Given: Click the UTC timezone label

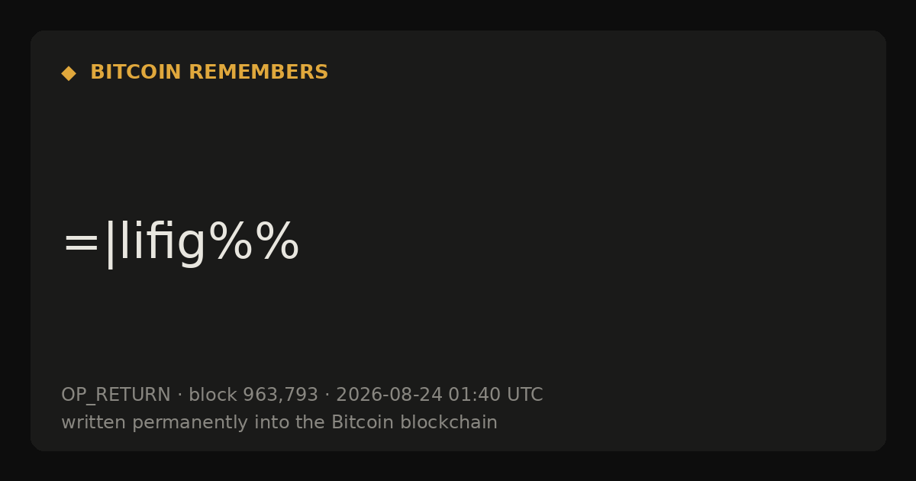Looking at the screenshot, I should pos(524,395).
